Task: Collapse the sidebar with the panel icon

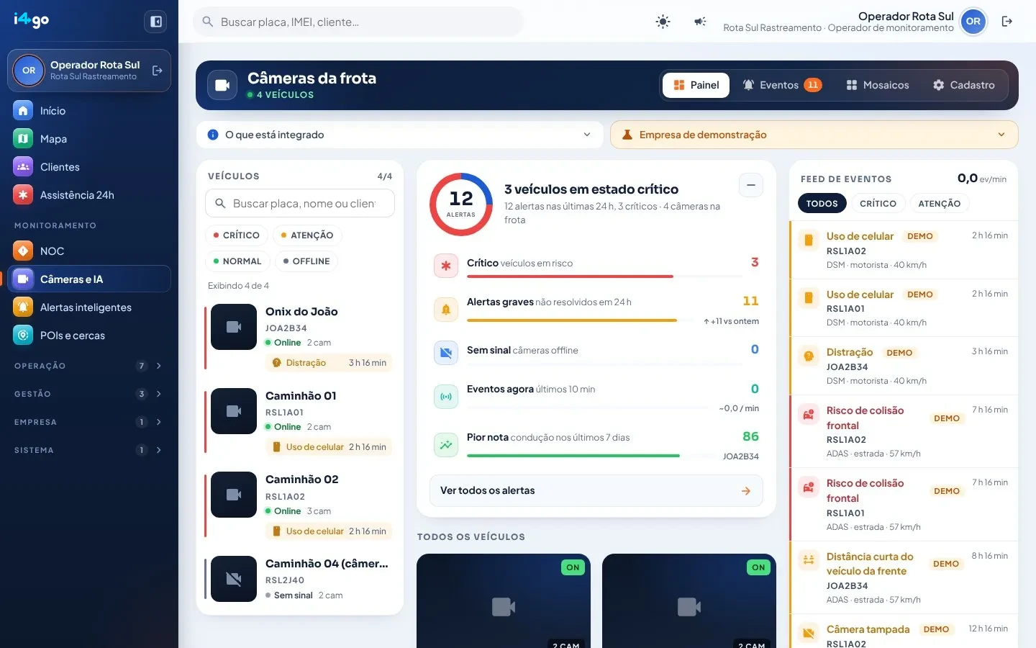Action: point(155,22)
